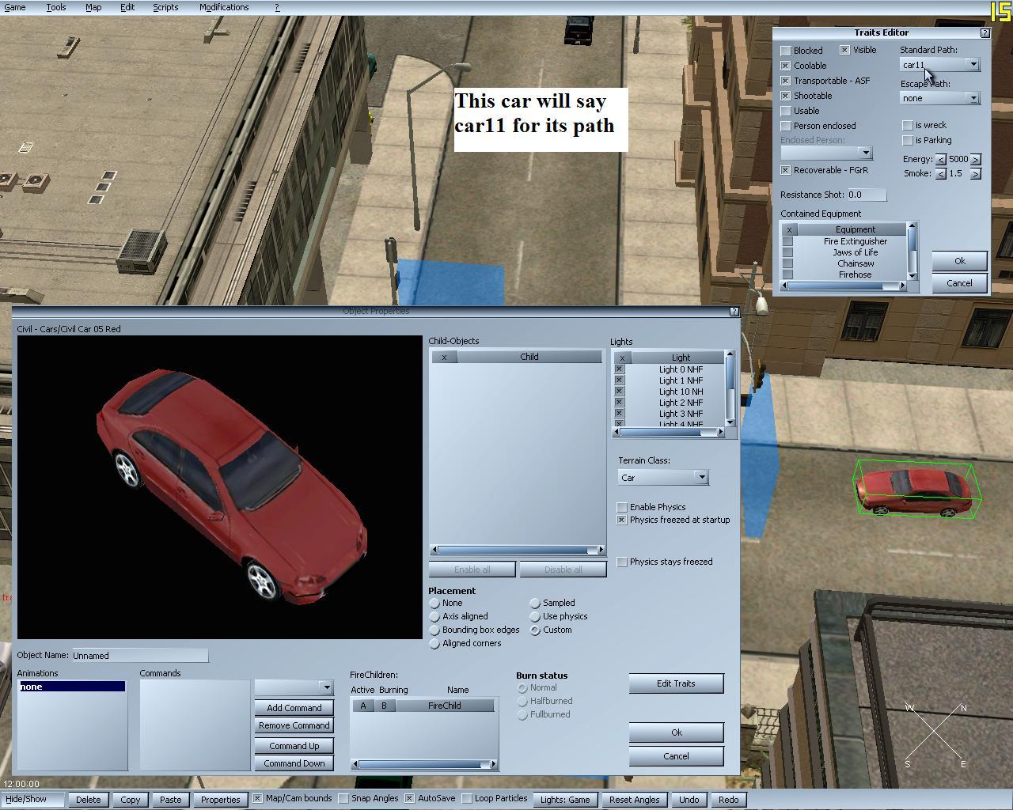Click Remove Command button
This screenshot has height=810, width=1013.
(x=294, y=725)
